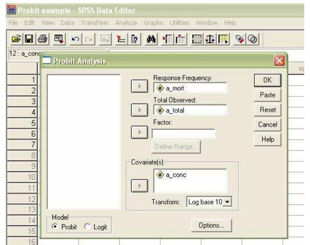Open the Analyze menu

point(126,23)
